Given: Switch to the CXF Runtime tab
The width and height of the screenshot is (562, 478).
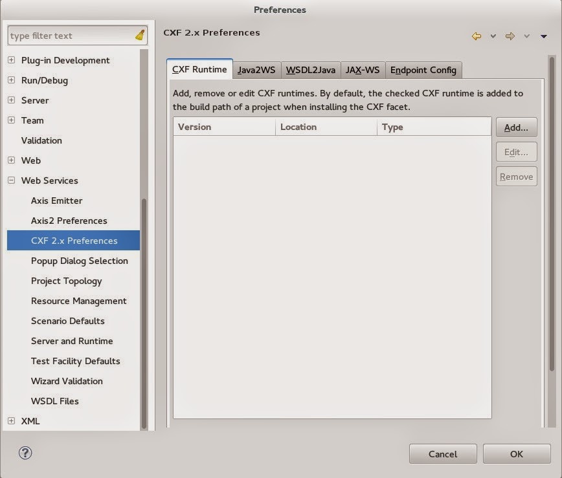Looking at the screenshot, I should pyautogui.click(x=199, y=69).
